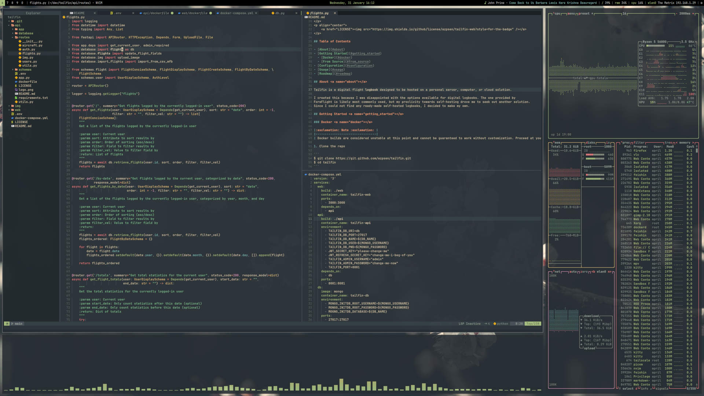Viewport: 704px width, 396px height.
Task: Click the image icon next to logo.png
Action: 16,90
